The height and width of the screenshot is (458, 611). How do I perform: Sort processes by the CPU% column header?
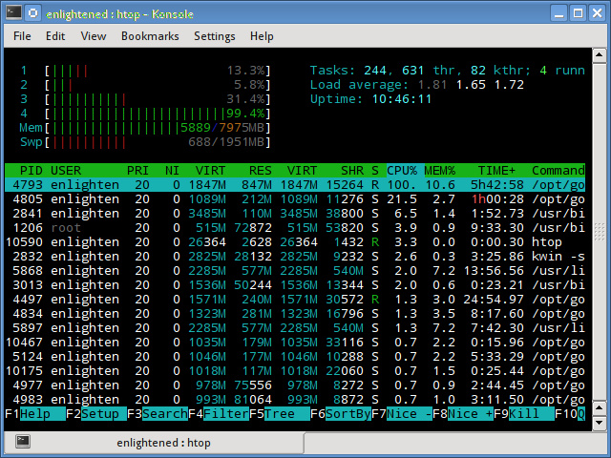point(402,170)
